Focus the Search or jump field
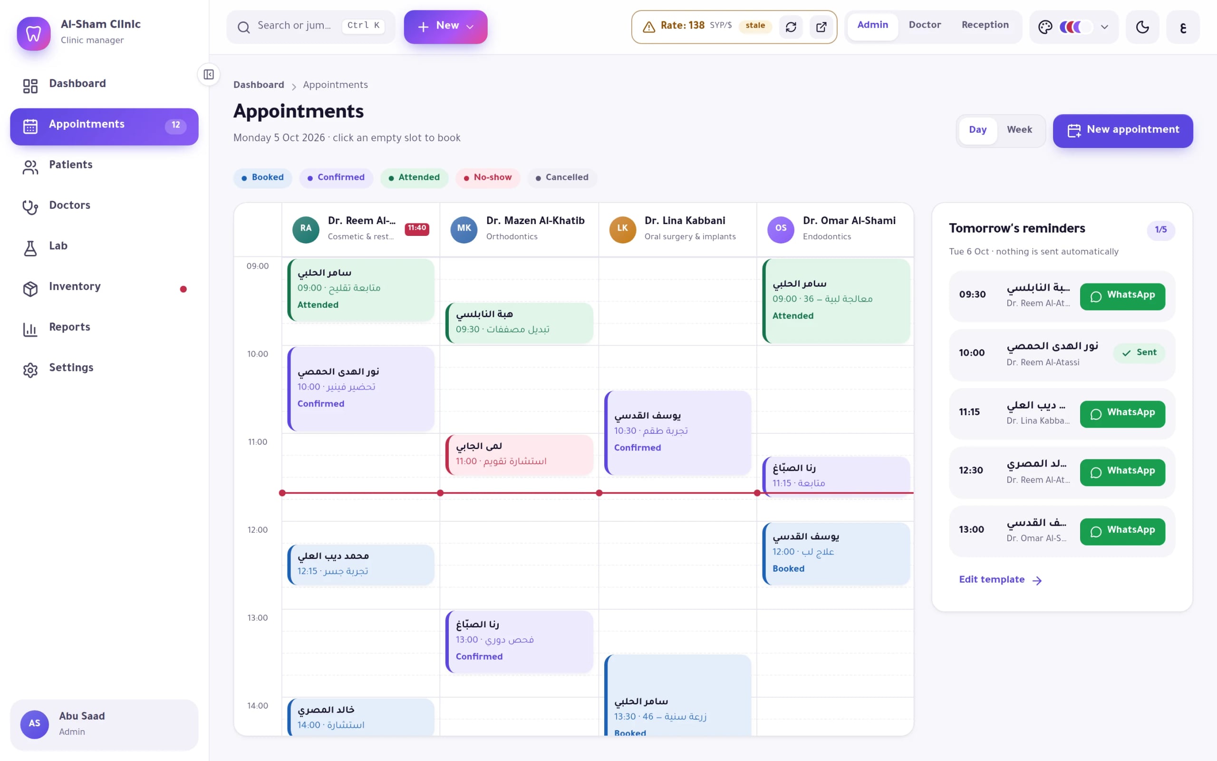 tap(311, 27)
